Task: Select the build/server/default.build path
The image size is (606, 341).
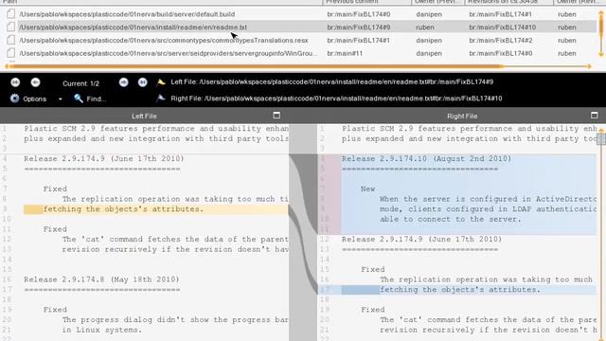Action: coord(127,14)
